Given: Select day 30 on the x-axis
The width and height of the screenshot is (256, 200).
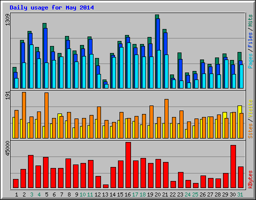Looking at the screenshot, I should point(232,194).
